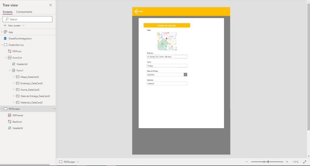Viewport: 310px width, 166px height.
Task: Select the BackIcon control in tree
Action: 17,122
